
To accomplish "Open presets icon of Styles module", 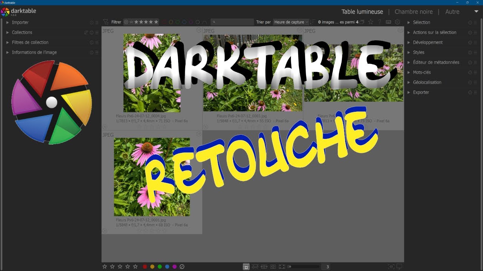I will [x=475, y=53].
